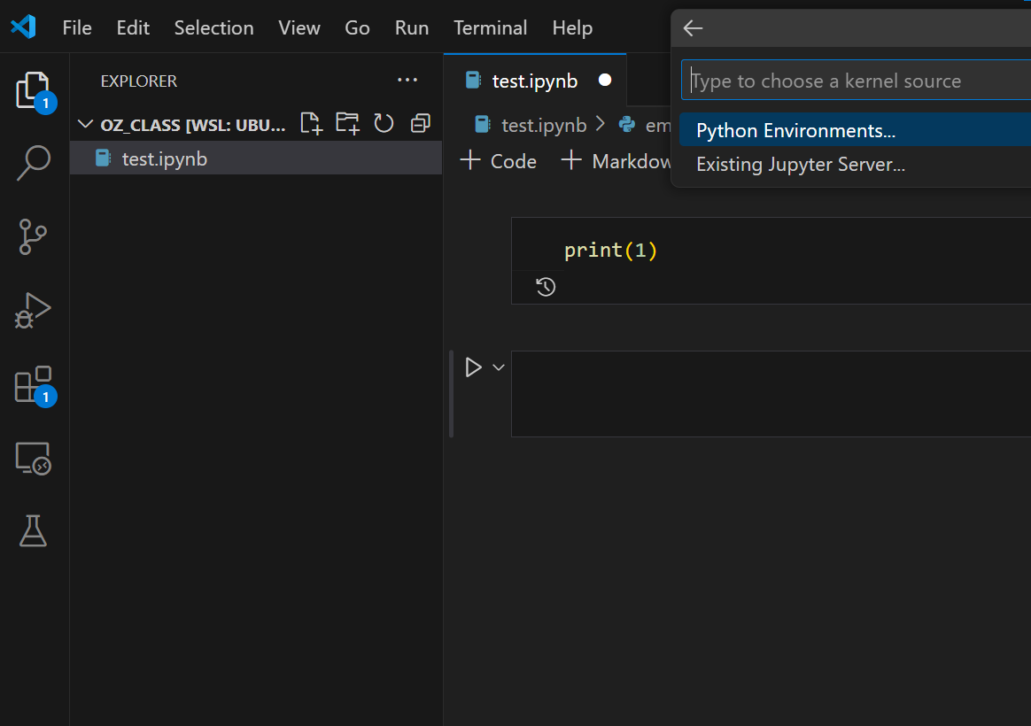Create a new folder in OZ_CLASS
This screenshot has height=726, width=1031.
click(347, 124)
